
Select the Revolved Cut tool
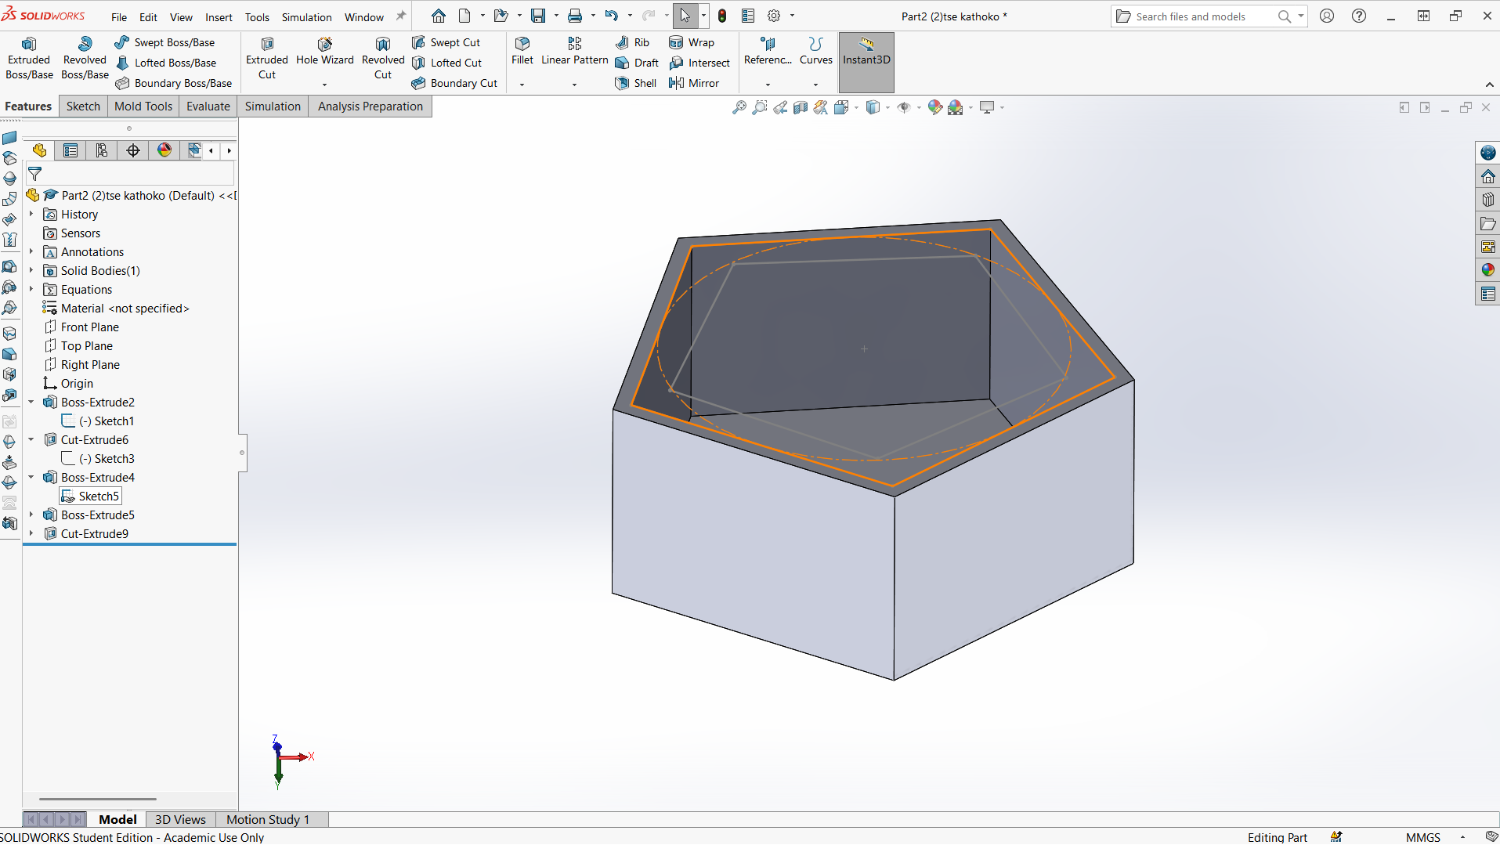click(x=383, y=59)
